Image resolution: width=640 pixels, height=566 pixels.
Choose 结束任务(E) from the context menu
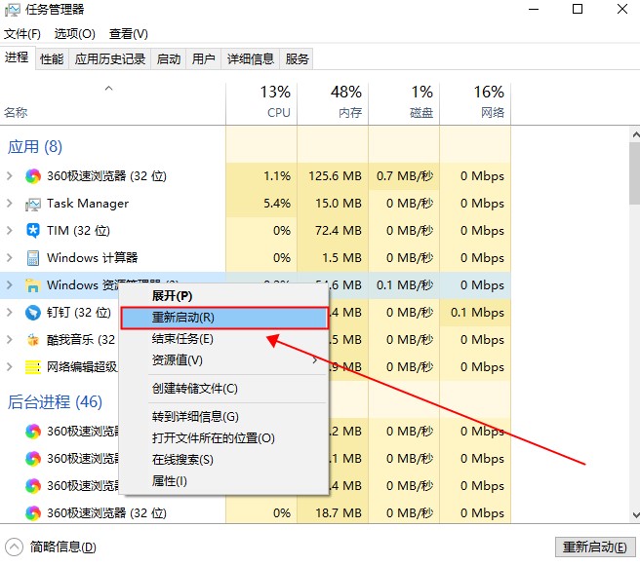click(182, 339)
